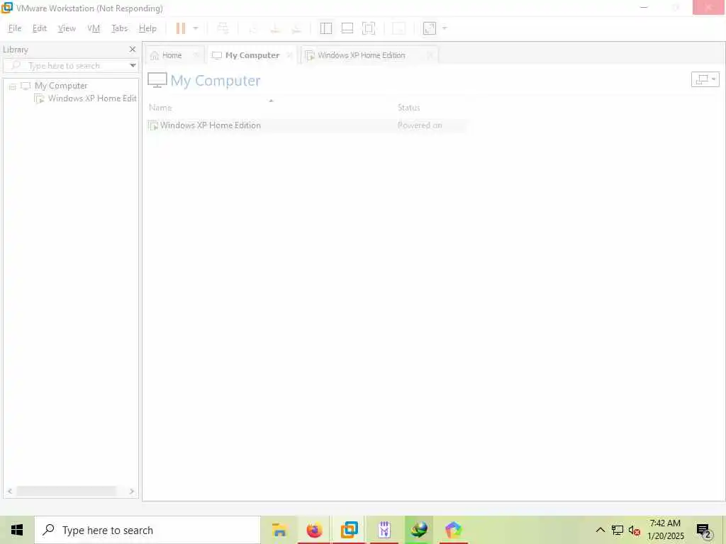This screenshot has height=544, width=726.
Task: Sort by the Status column header
Action: (409, 108)
